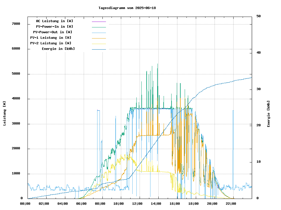Viewport: 281px width, 210px height.
Task: Select the AC Leistung legend label
Action: (54, 21)
